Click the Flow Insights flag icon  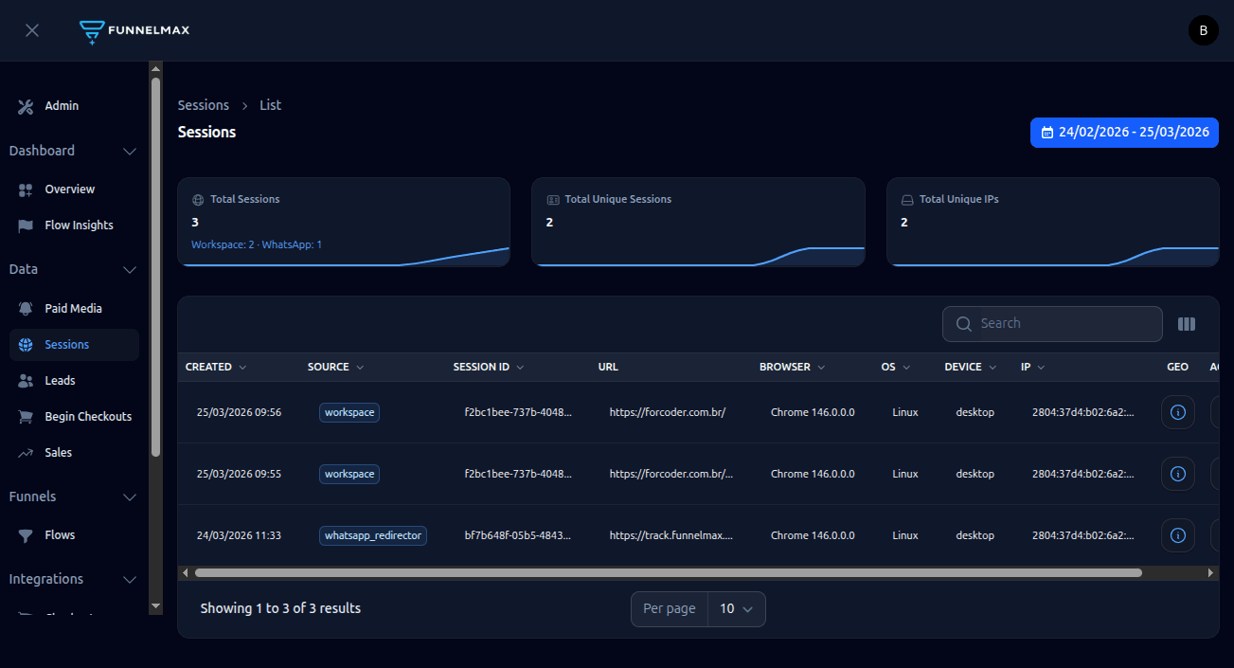(25, 225)
